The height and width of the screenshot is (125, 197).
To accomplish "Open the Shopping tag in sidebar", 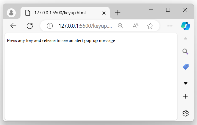I will [185, 67].
